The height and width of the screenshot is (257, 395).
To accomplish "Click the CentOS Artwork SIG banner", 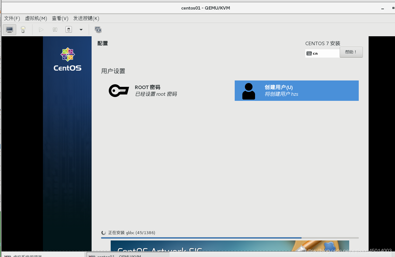I will (230, 246).
